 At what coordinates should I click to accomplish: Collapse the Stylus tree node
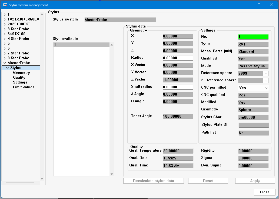7,68
